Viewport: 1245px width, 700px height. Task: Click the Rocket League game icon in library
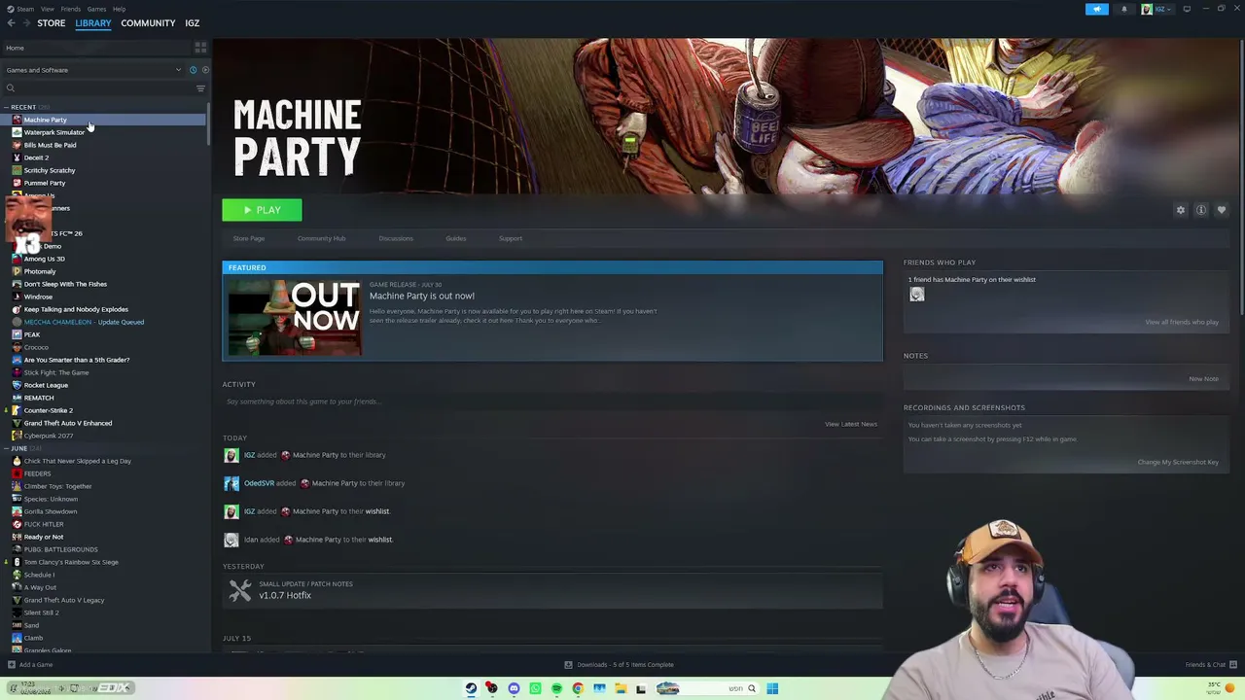point(17,385)
